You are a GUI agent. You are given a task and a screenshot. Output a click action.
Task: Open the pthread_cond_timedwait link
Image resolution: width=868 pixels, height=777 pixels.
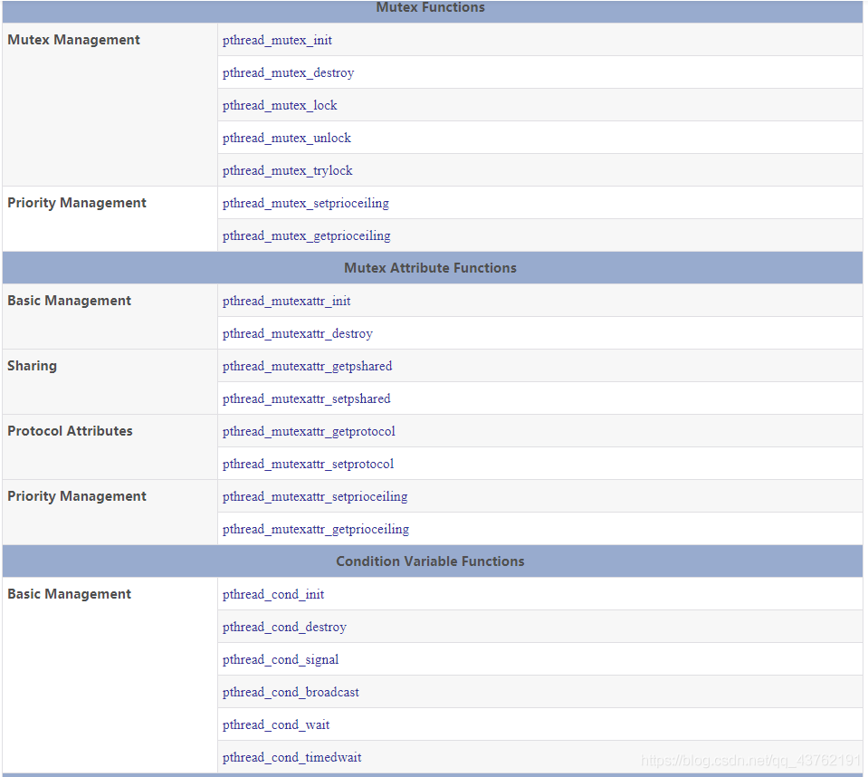pos(291,758)
